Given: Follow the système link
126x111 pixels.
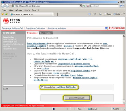Looking at the screenshot, I should pos(45,68).
